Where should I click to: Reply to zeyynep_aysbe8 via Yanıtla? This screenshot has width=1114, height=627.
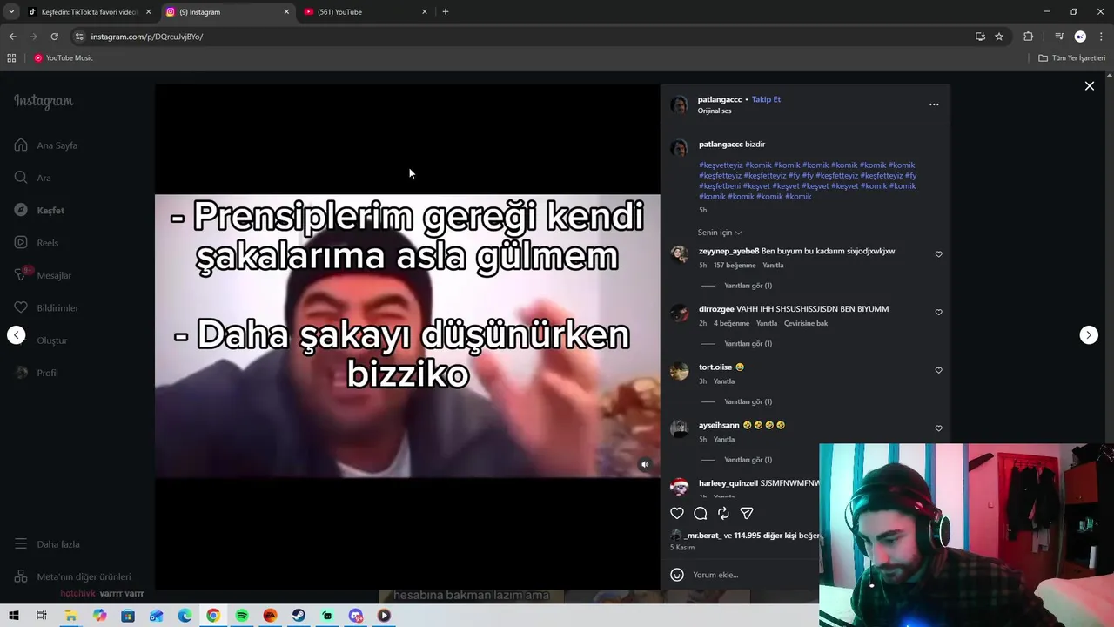point(773,266)
